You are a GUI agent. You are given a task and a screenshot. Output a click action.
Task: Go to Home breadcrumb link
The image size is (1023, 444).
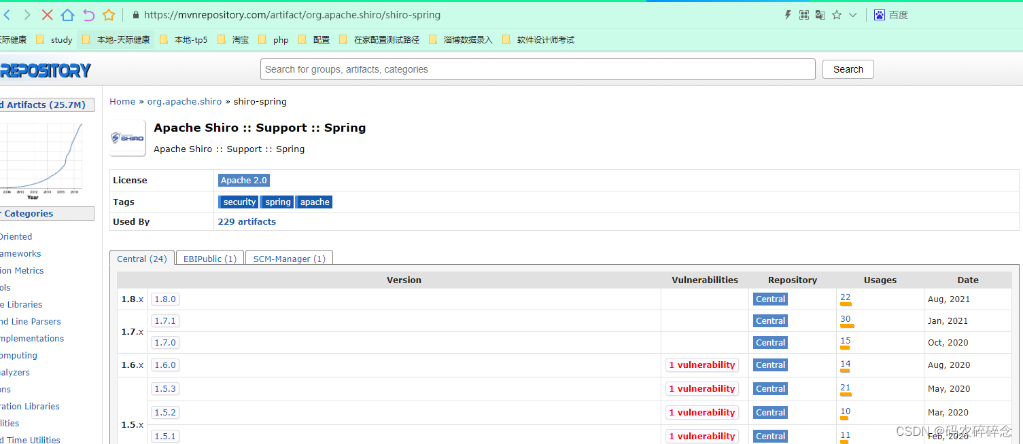point(122,101)
